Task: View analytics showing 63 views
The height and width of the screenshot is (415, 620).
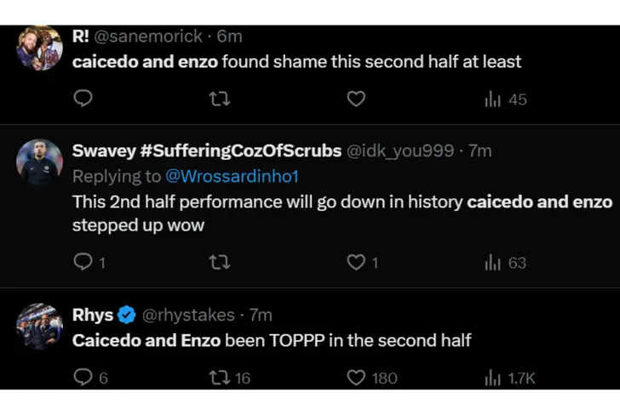Action: click(506, 263)
